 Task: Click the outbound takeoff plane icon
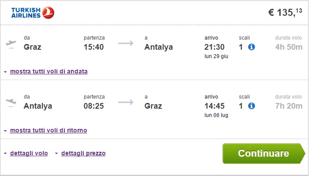pos(11,44)
